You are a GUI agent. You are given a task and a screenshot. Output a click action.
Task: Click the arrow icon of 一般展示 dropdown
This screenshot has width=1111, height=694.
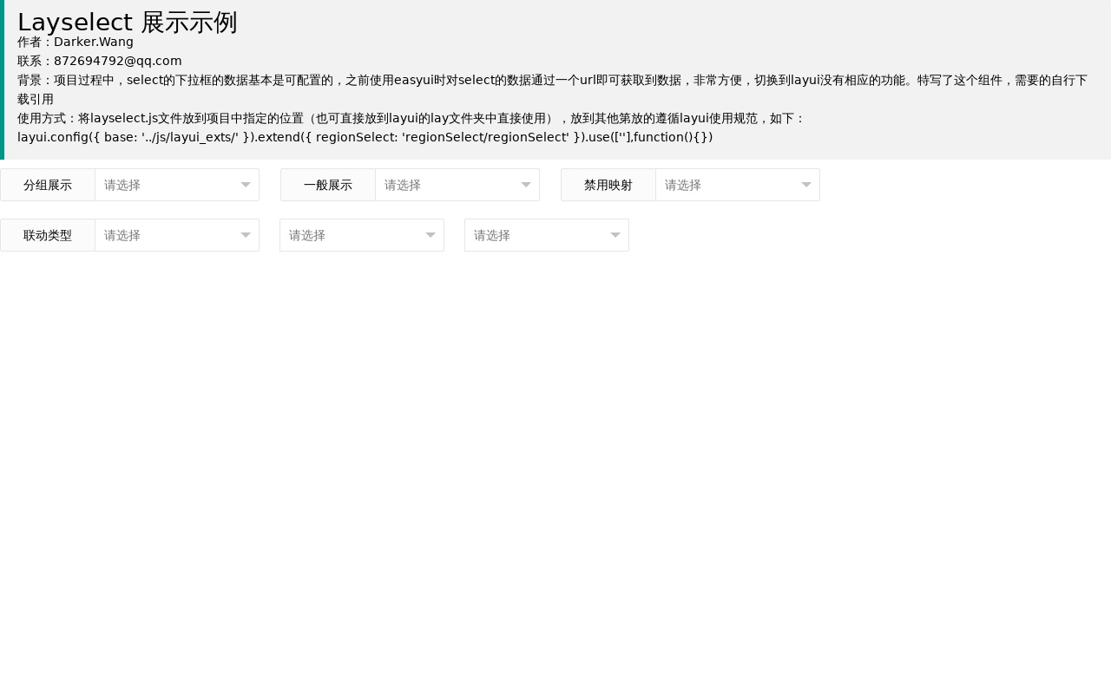tap(526, 185)
